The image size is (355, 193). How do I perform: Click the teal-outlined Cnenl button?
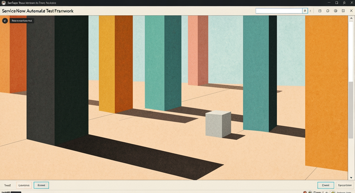pyautogui.click(x=325, y=185)
